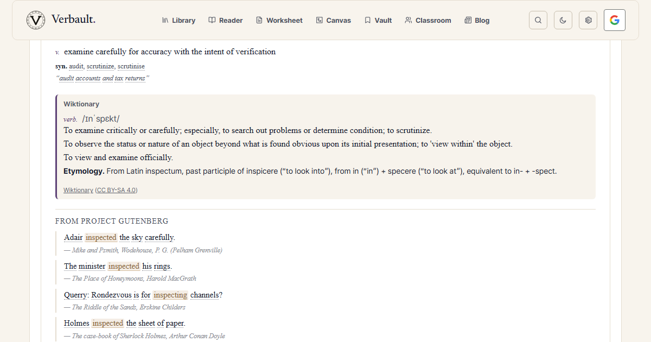Image resolution: width=651 pixels, height=342 pixels.
Task: Open the Worksheet section
Action: 279,20
